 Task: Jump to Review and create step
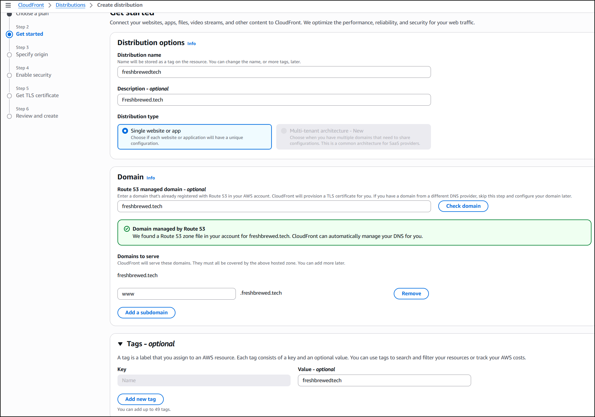(37, 116)
